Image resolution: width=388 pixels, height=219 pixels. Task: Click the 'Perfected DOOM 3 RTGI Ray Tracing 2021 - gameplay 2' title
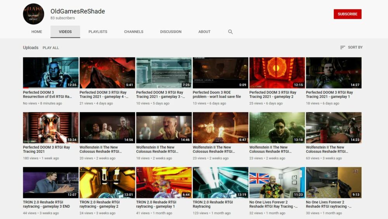272,94
